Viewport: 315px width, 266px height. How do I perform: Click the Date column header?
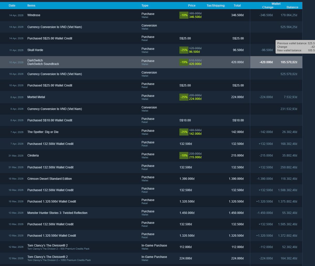point(12,6)
